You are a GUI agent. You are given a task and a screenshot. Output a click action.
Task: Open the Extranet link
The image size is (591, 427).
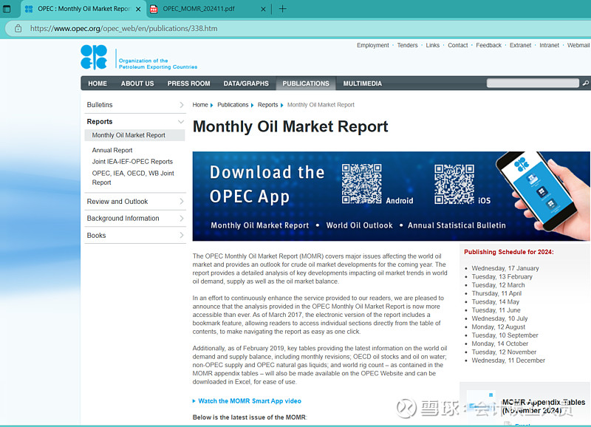[x=520, y=45]
